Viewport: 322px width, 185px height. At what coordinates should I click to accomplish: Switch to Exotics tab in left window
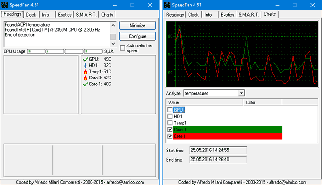(65, 15)
